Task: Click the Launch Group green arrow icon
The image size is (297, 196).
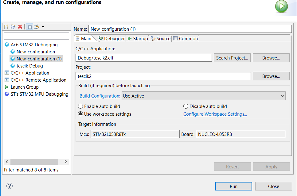Action: [7, 87]
